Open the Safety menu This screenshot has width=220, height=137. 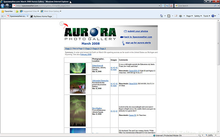[x=198, y=16]
